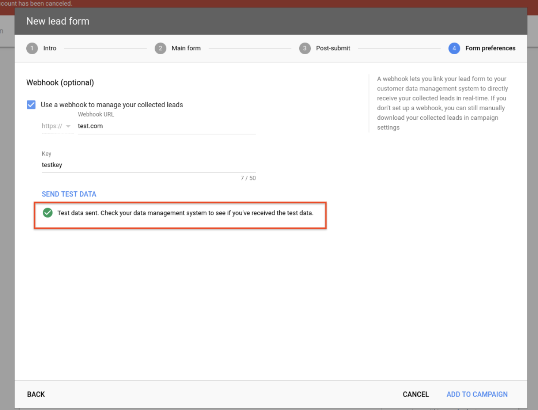Click into the Key text field

pyautogui.click(x=148, y=165)
